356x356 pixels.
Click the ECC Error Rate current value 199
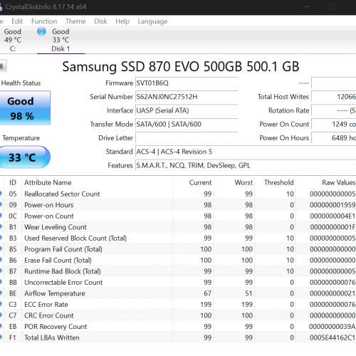coord(206,305)
